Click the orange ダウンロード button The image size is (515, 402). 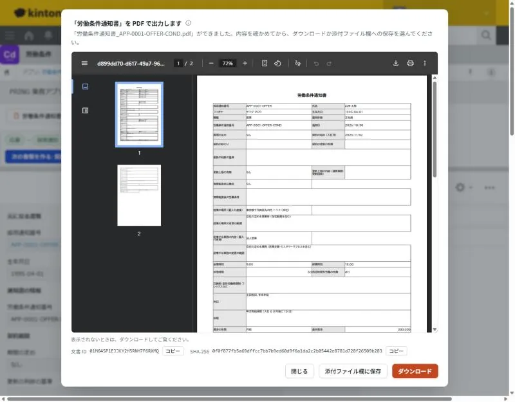point(415,371)
